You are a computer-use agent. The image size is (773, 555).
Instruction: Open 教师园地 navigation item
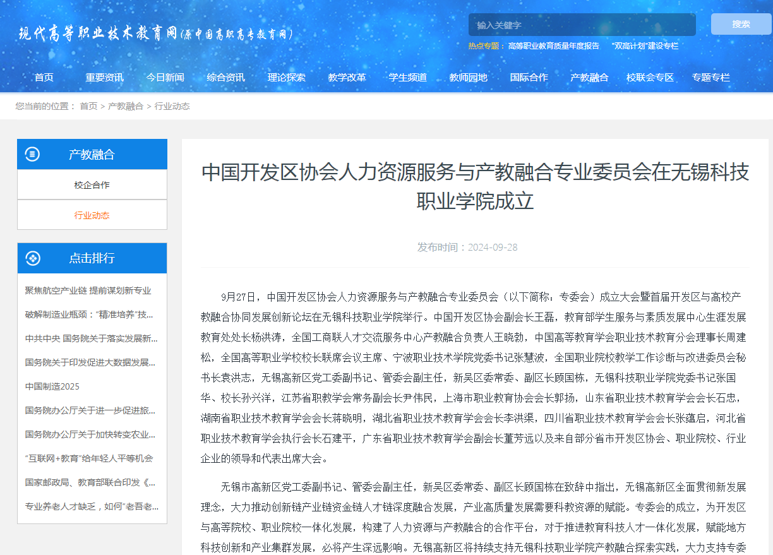click(469, 78)
